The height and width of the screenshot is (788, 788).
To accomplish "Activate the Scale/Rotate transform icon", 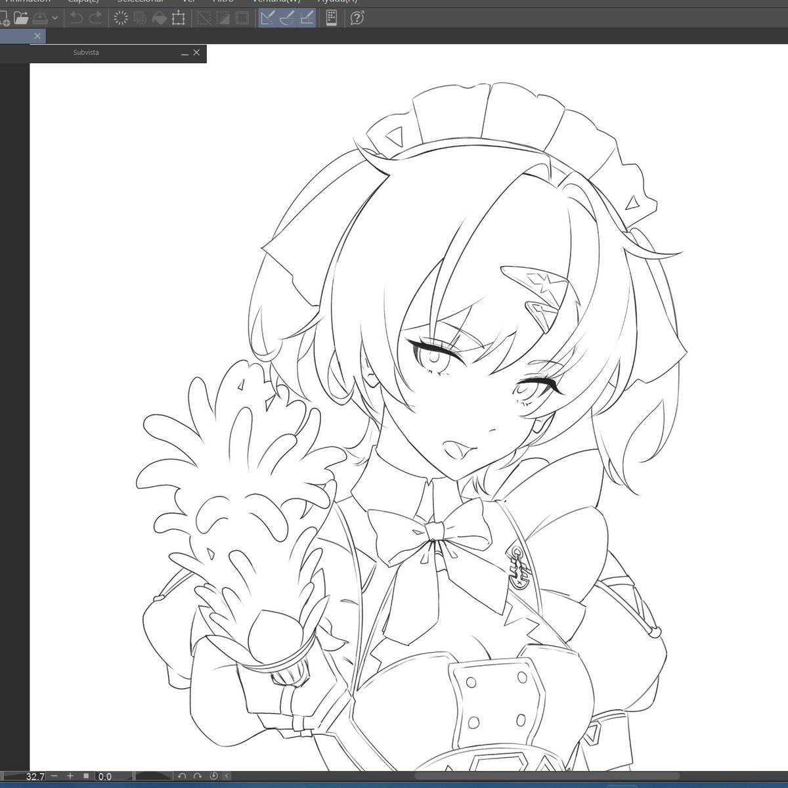I will [178, 18].
